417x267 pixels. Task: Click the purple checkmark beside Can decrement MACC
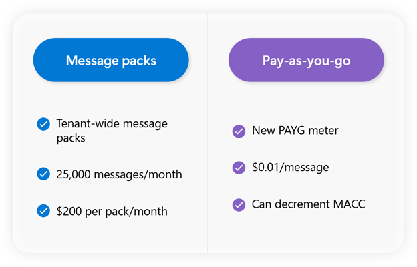tap(239, 205)
